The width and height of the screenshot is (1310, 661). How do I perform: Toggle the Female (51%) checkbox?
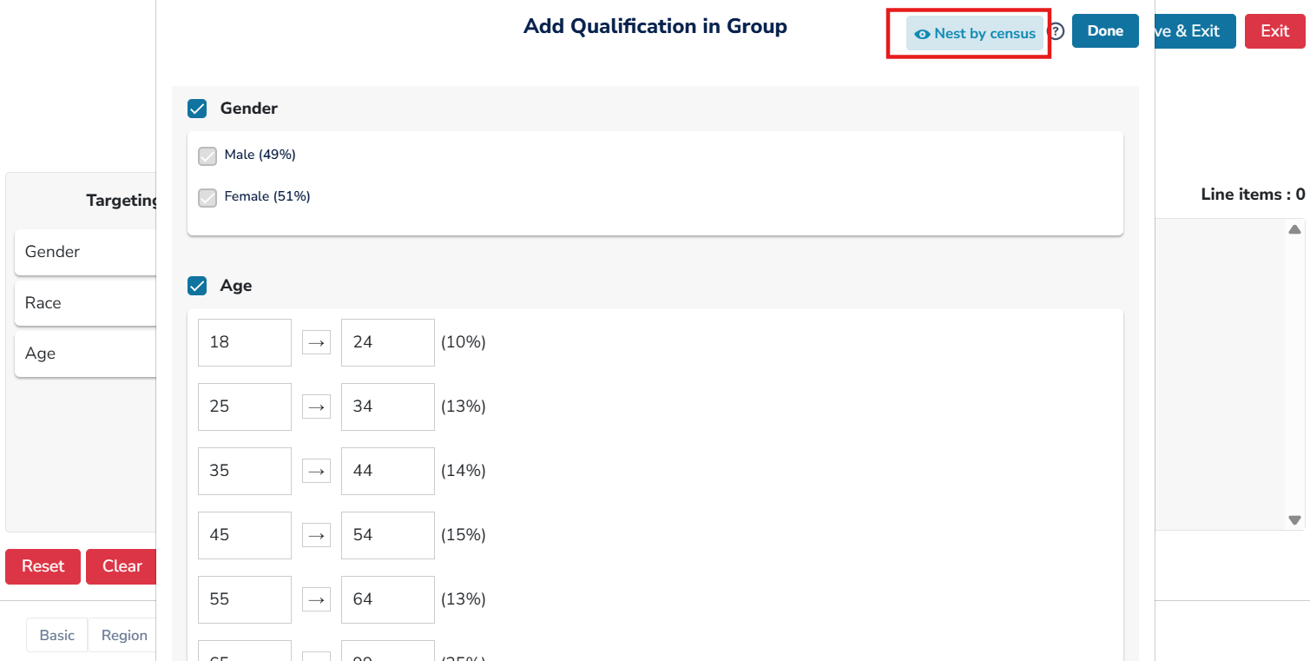point(207,198)
